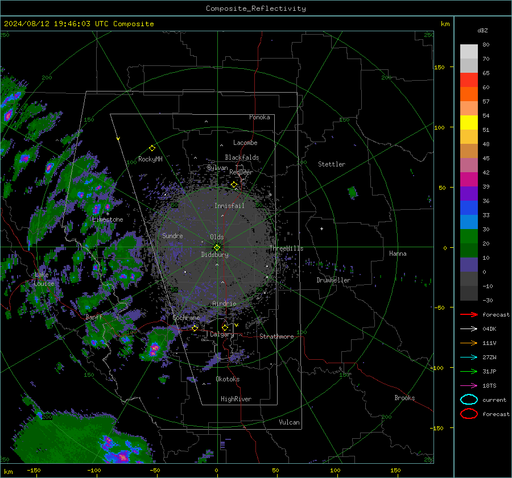
Task: Click the Strathmore label
Action: click(x=276, y=336)
